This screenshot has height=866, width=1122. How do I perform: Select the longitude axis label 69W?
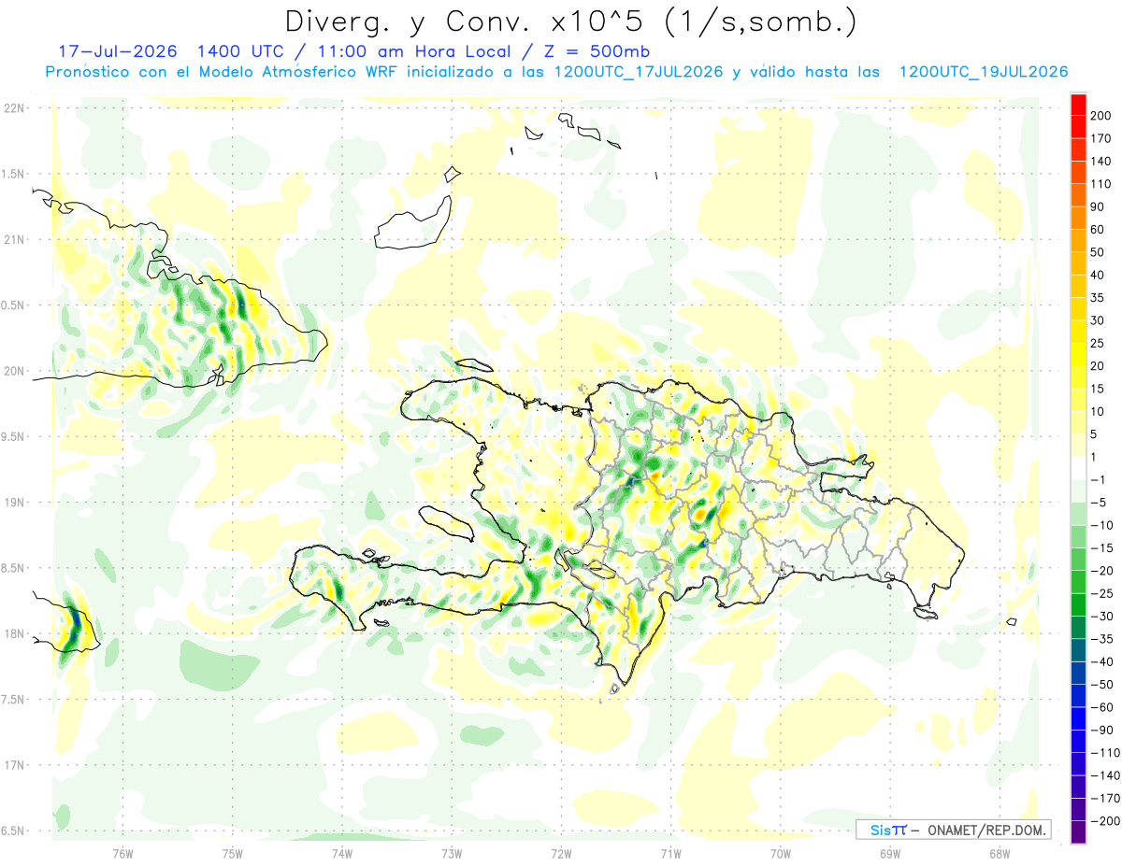pos(890,854)
